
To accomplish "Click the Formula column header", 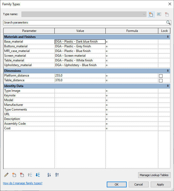I will 132,31.
